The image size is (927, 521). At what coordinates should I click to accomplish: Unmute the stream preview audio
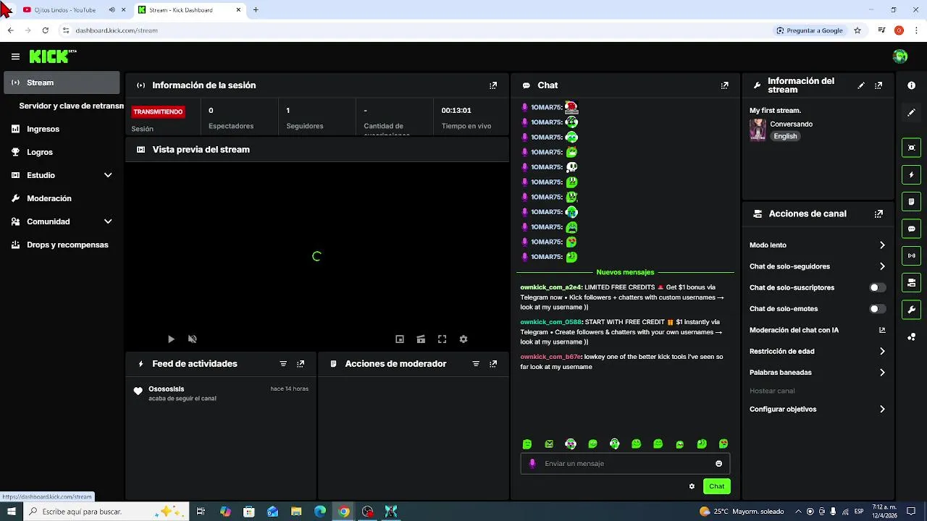click(x=193, y=339)
